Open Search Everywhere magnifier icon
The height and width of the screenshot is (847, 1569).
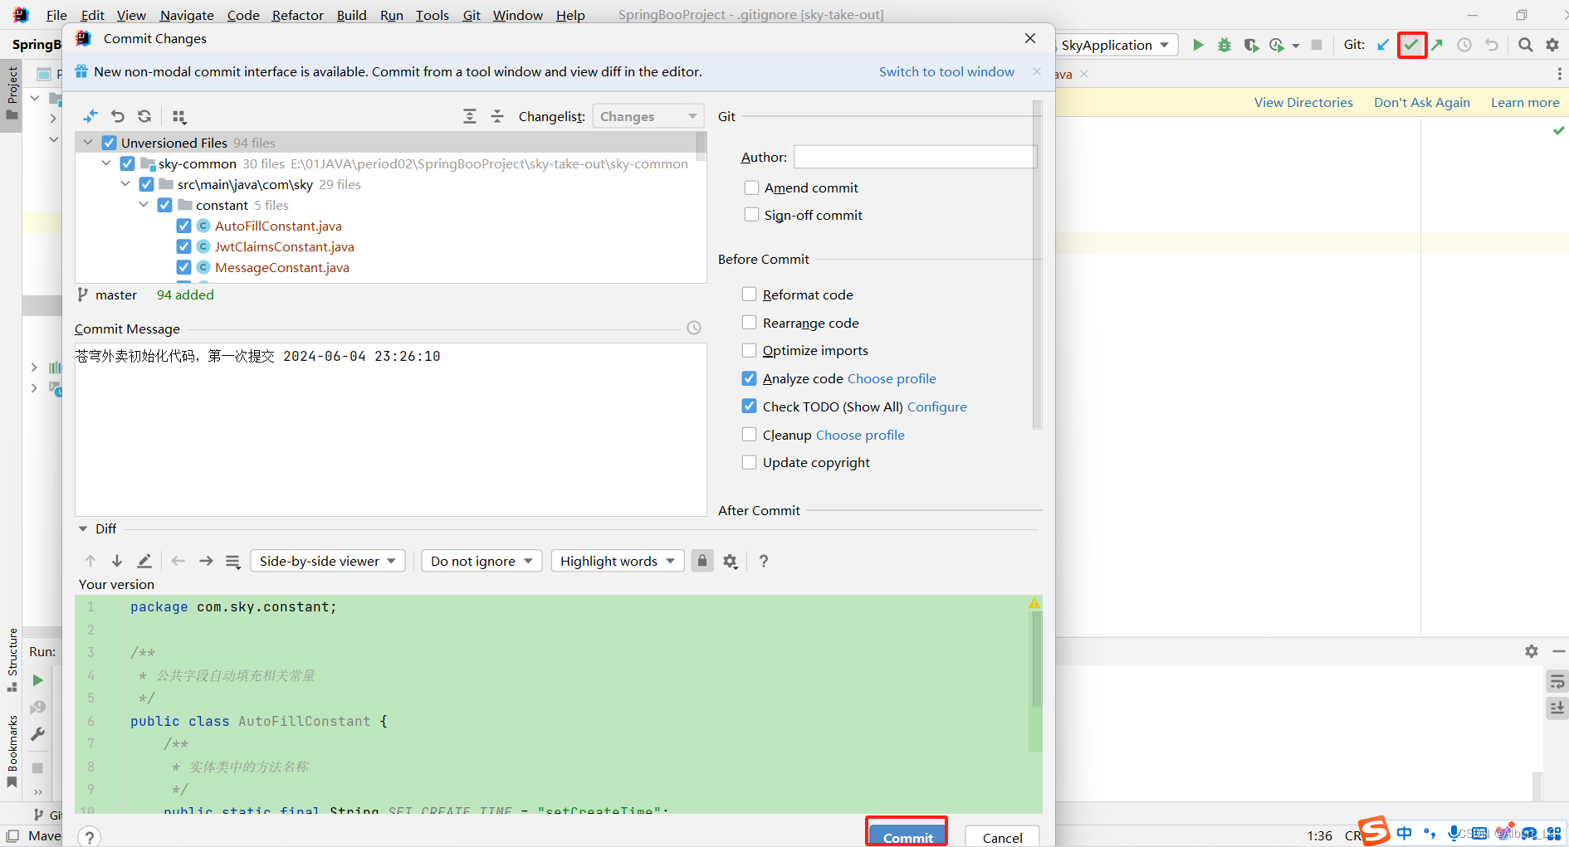[1526, 45]
